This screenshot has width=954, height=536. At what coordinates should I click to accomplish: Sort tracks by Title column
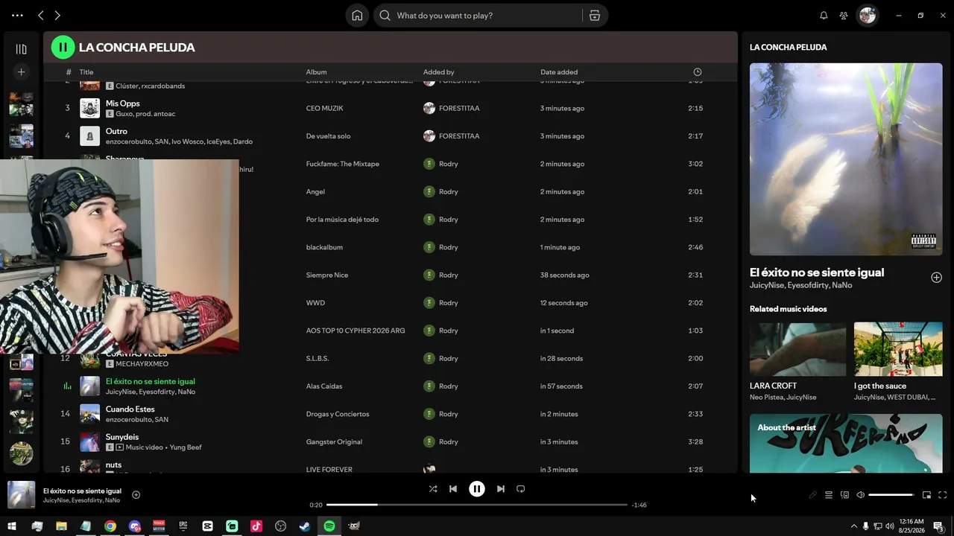tap(86, 72)
